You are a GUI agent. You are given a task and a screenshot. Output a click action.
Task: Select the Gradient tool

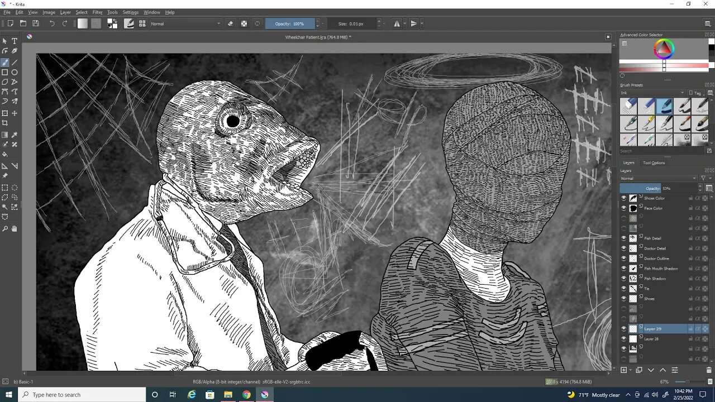[5, 135]
